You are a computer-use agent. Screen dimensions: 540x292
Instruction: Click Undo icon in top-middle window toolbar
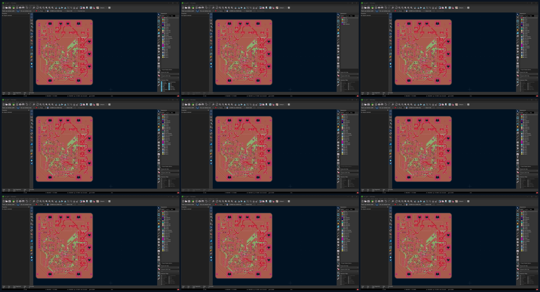coord(206,8)
